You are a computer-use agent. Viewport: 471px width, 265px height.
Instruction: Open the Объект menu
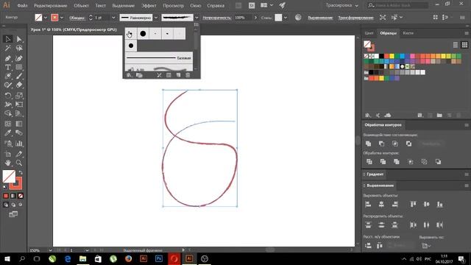(81, 5)
